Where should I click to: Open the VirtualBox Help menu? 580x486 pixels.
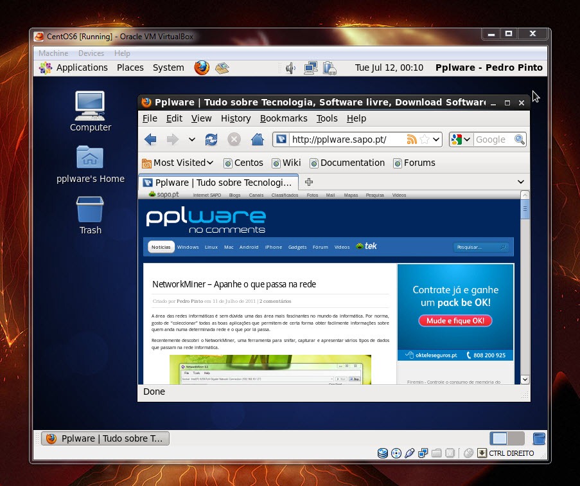click(122, 53)
